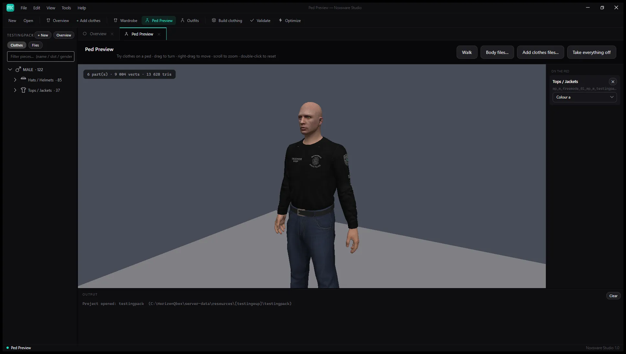Select the Ped Preview toolbar button
This screenshot has height=354, width=626.
tap(159, 20)
